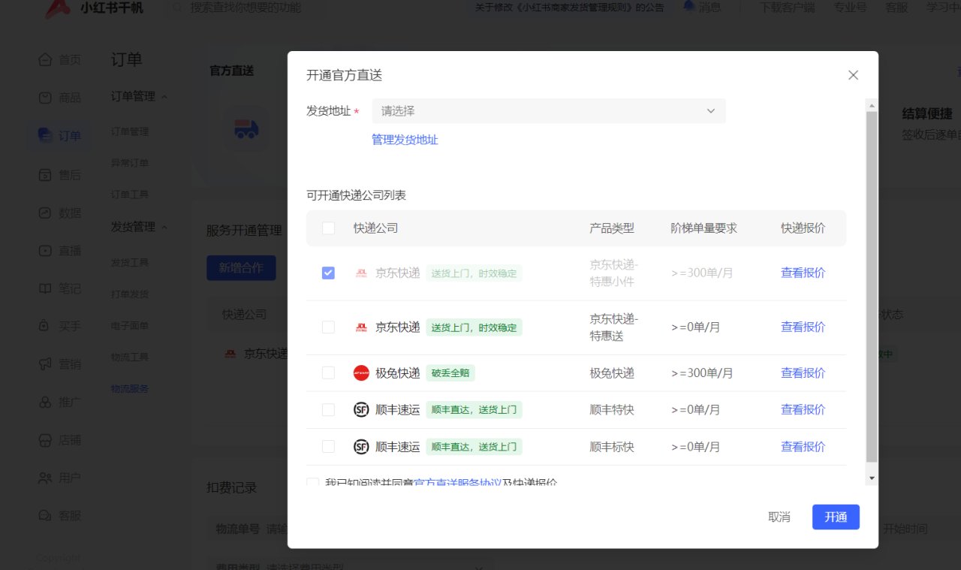Click the 订单 icon in left sidebar
This screenshot has width=961, height=570.
[45, 136]
